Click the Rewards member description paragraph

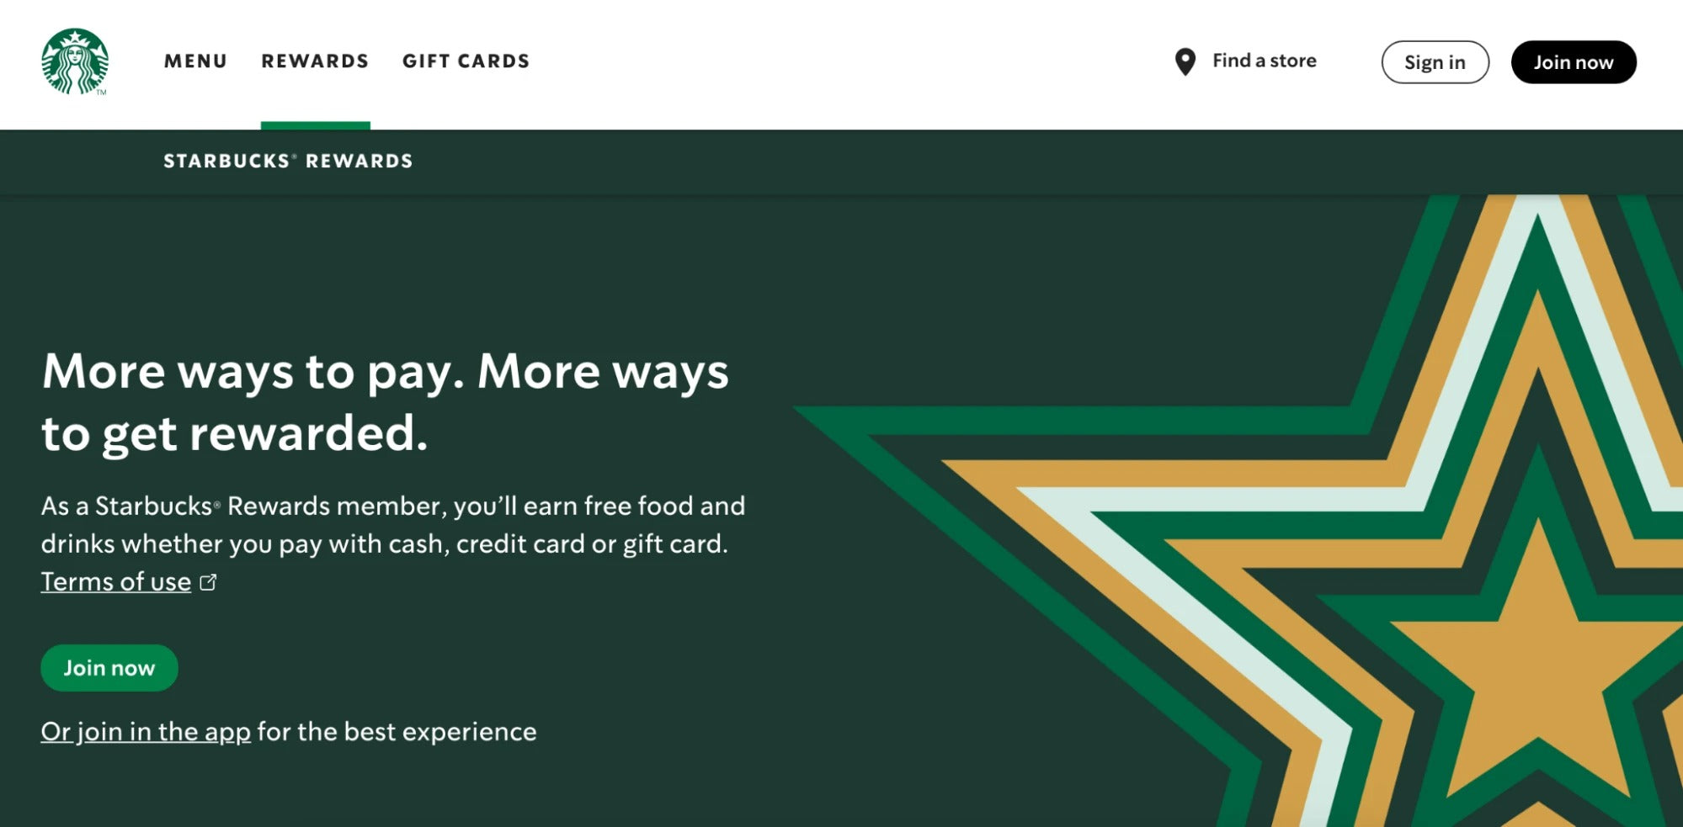click(392, 524)
